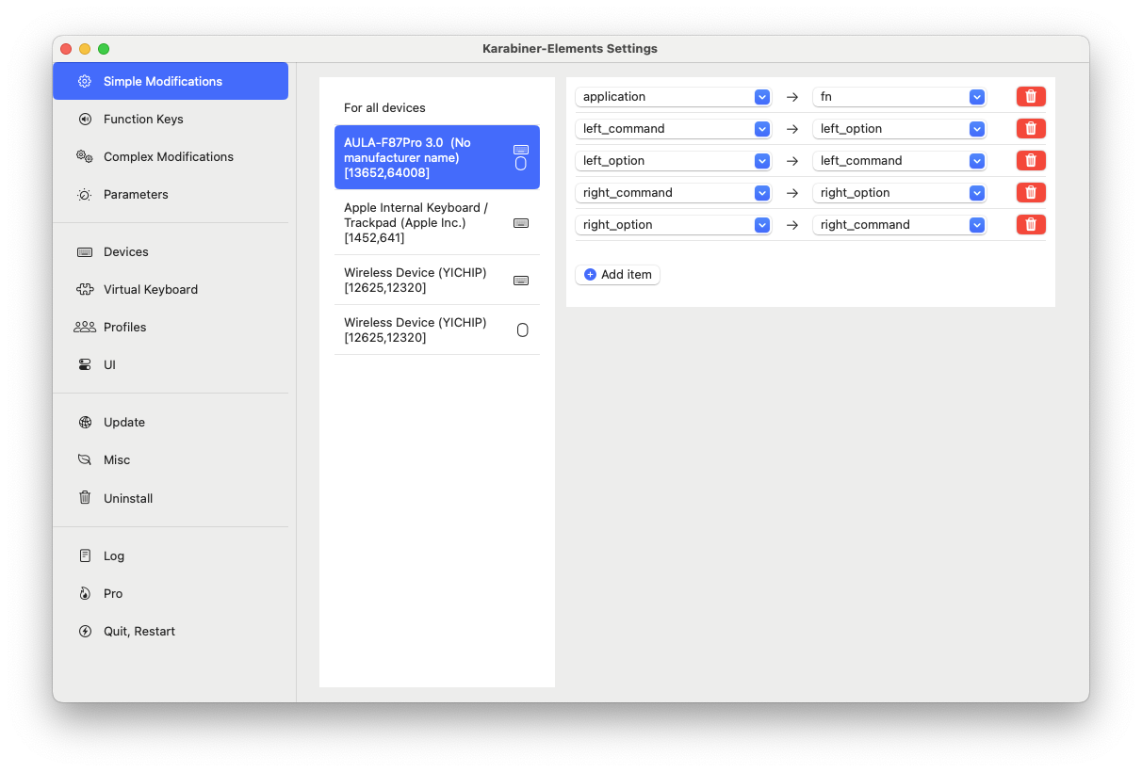Open the right_command target dropdown in fifth row

tap(900, 225)
